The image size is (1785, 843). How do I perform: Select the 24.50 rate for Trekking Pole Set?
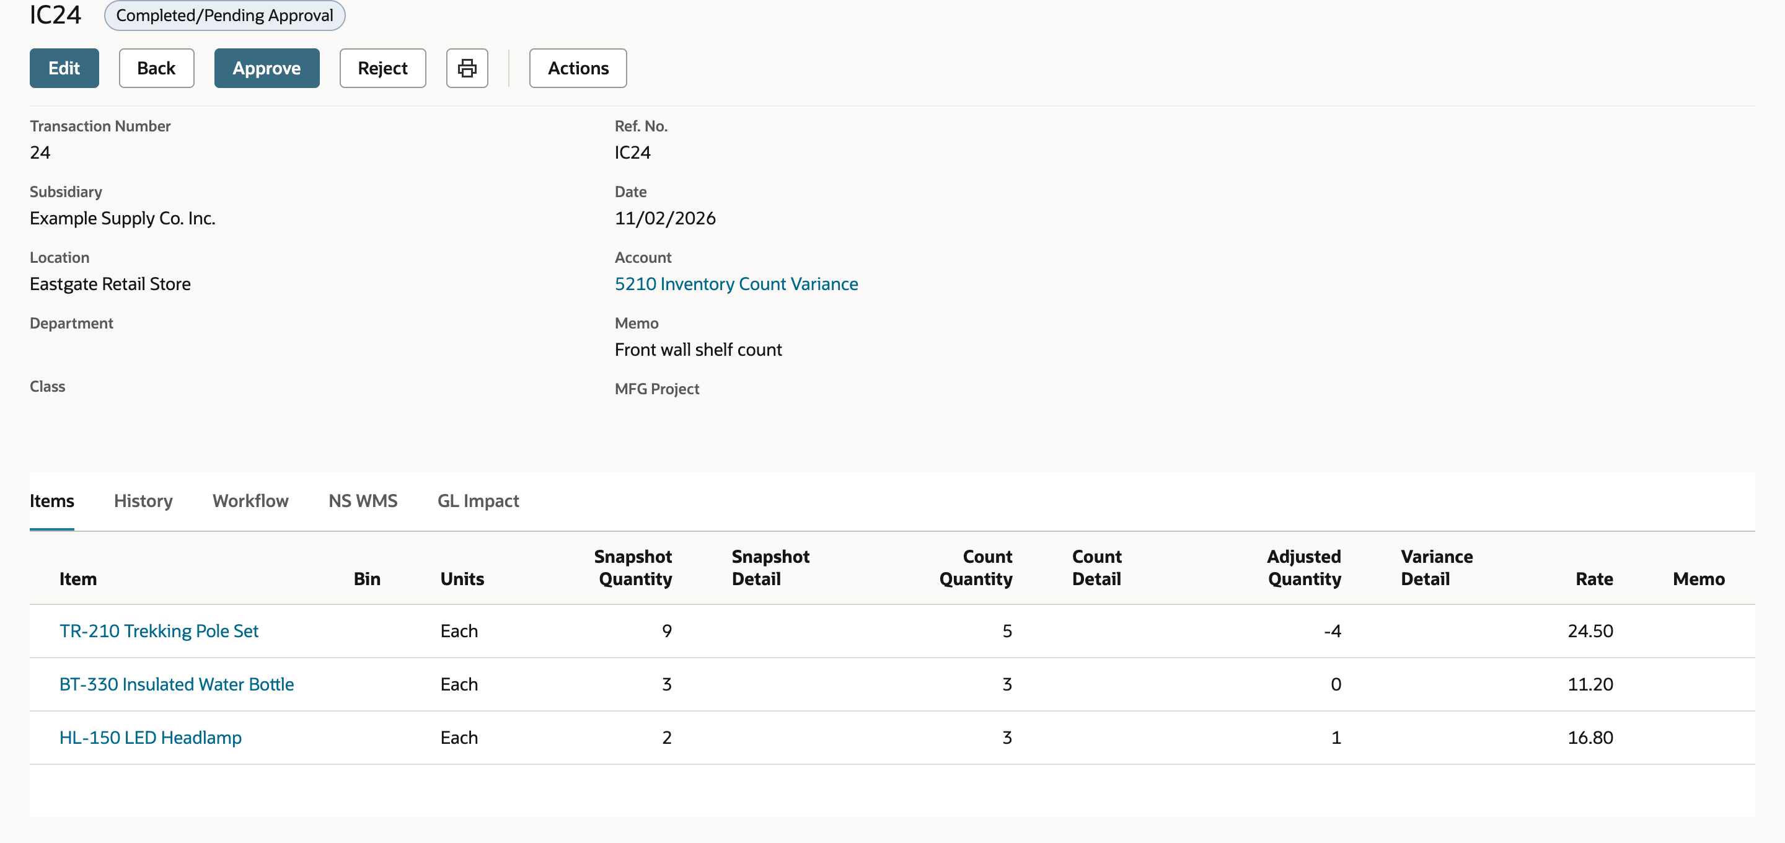[x=1590, y=631]
